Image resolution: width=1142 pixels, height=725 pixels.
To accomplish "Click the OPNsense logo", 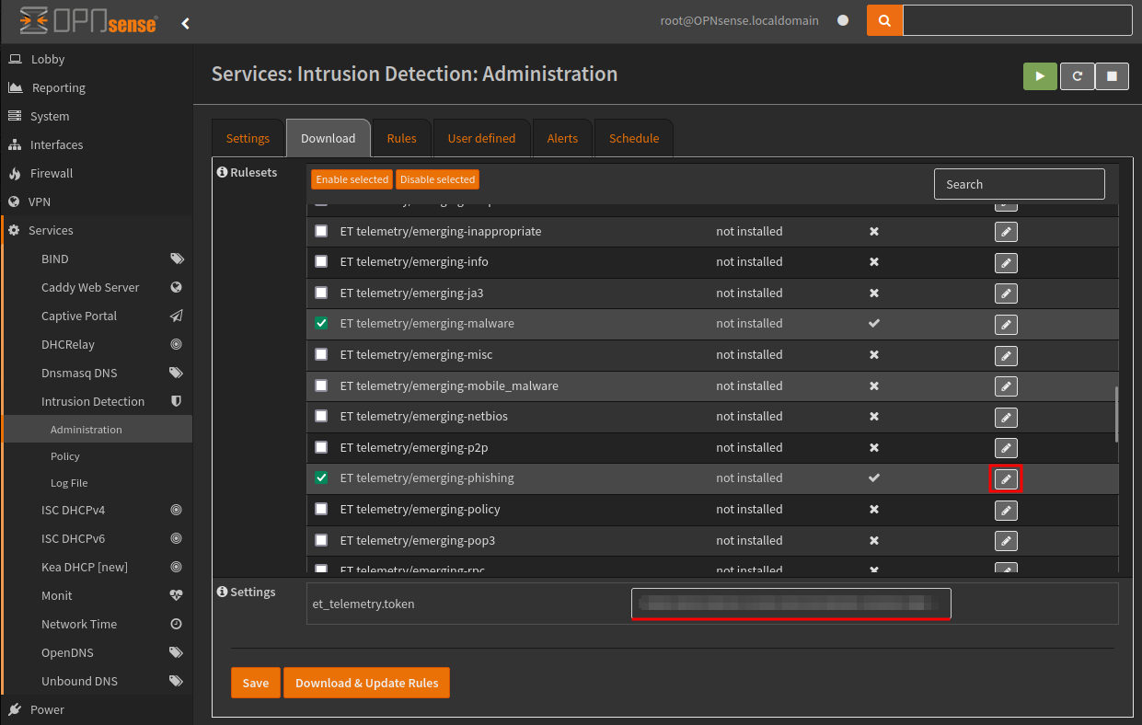I will [88, 20].
